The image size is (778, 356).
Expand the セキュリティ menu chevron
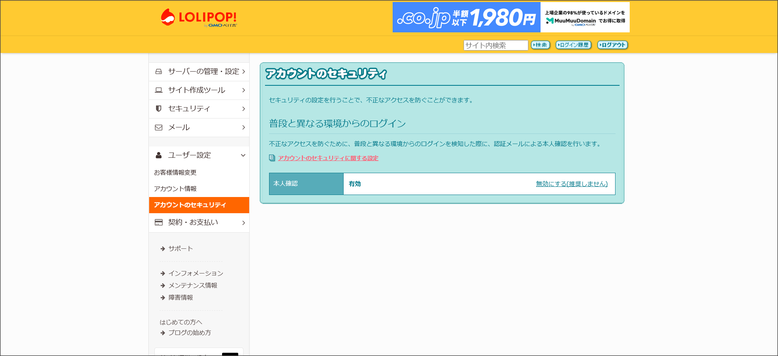click(x=244, y=109)
